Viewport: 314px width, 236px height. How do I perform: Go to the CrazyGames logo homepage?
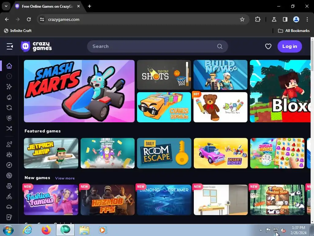point(36,46)
